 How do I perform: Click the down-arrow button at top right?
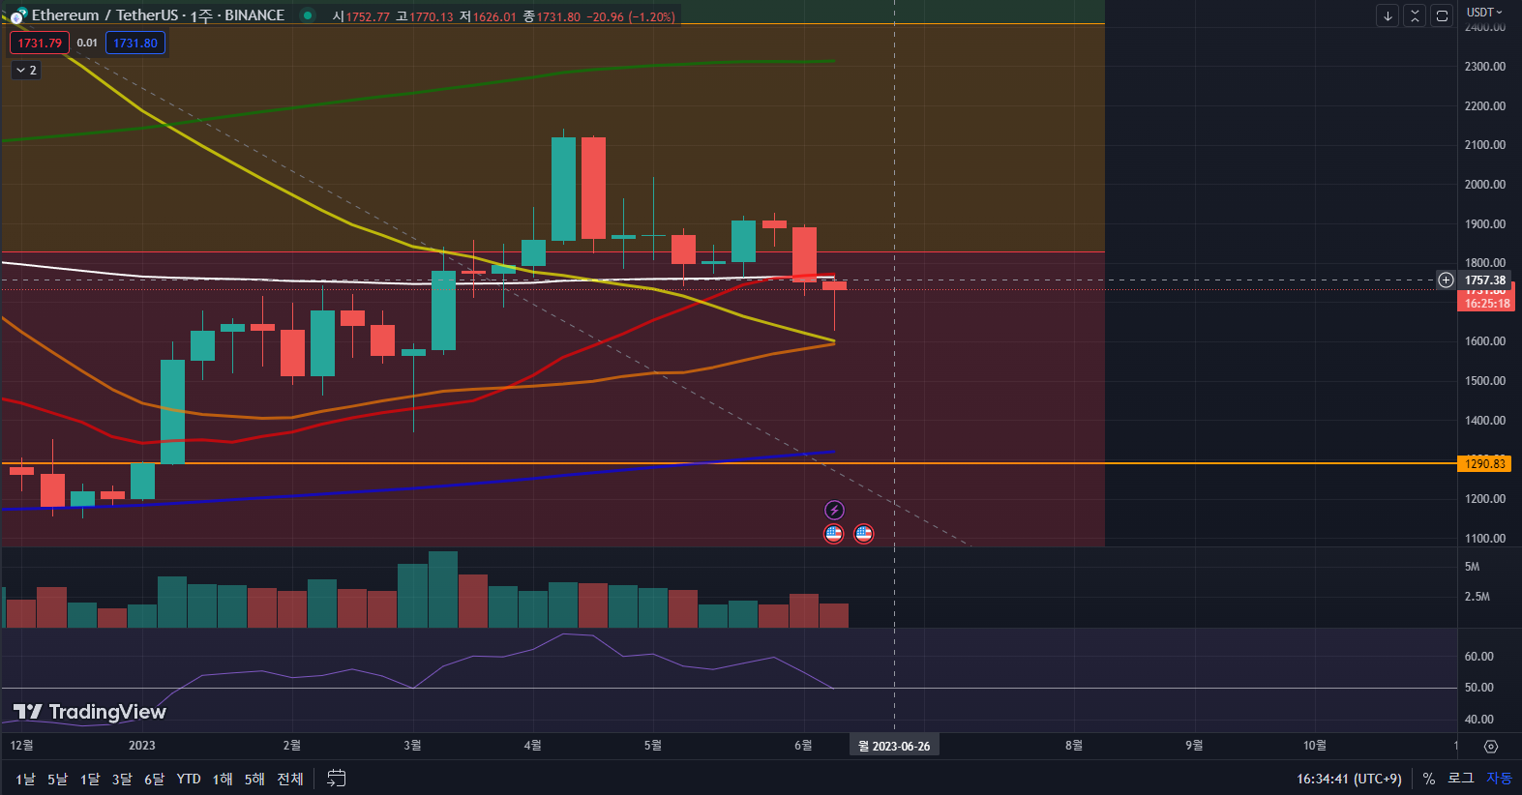click(1388, 15)
